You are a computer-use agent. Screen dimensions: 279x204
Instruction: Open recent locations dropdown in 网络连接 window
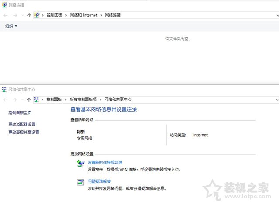[23, 16]
